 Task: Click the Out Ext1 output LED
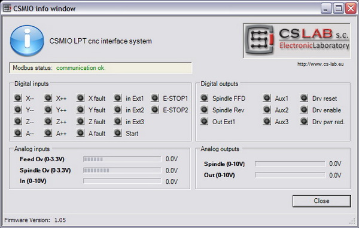[204, 121]
